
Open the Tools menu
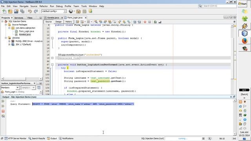(x=84, y=6)
